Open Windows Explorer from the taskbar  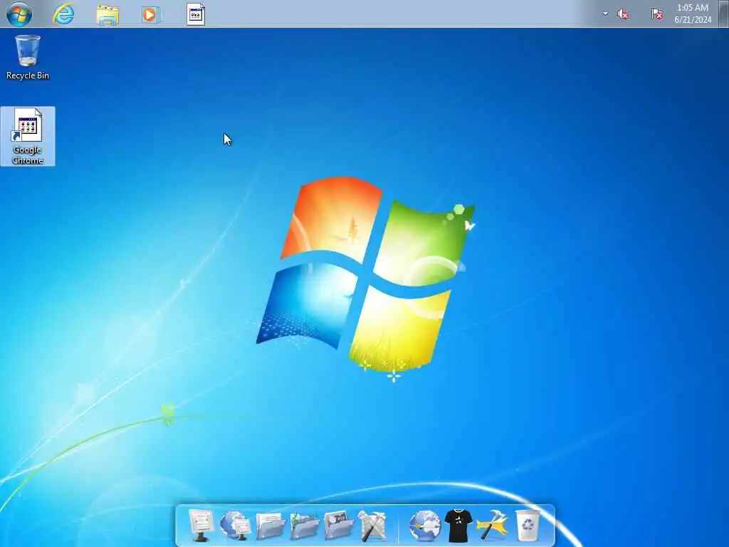tap(107, 15)
